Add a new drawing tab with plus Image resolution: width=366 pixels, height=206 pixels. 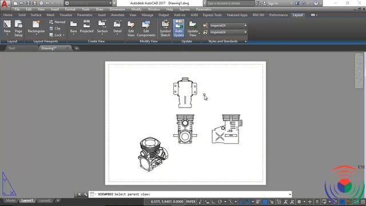click(76, 48)
